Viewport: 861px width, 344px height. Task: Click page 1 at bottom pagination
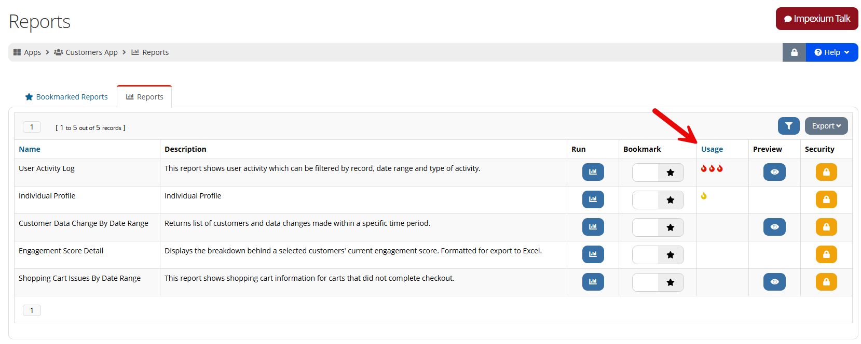(x=32, y=310)
